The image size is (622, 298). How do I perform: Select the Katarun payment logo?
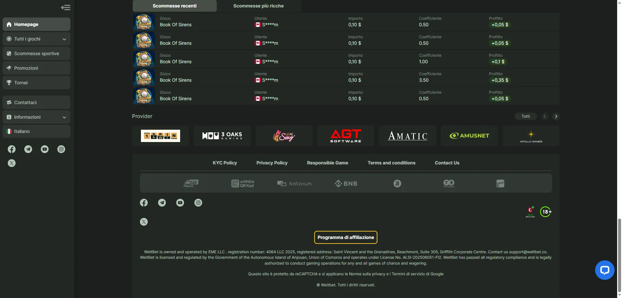(294, 184)
